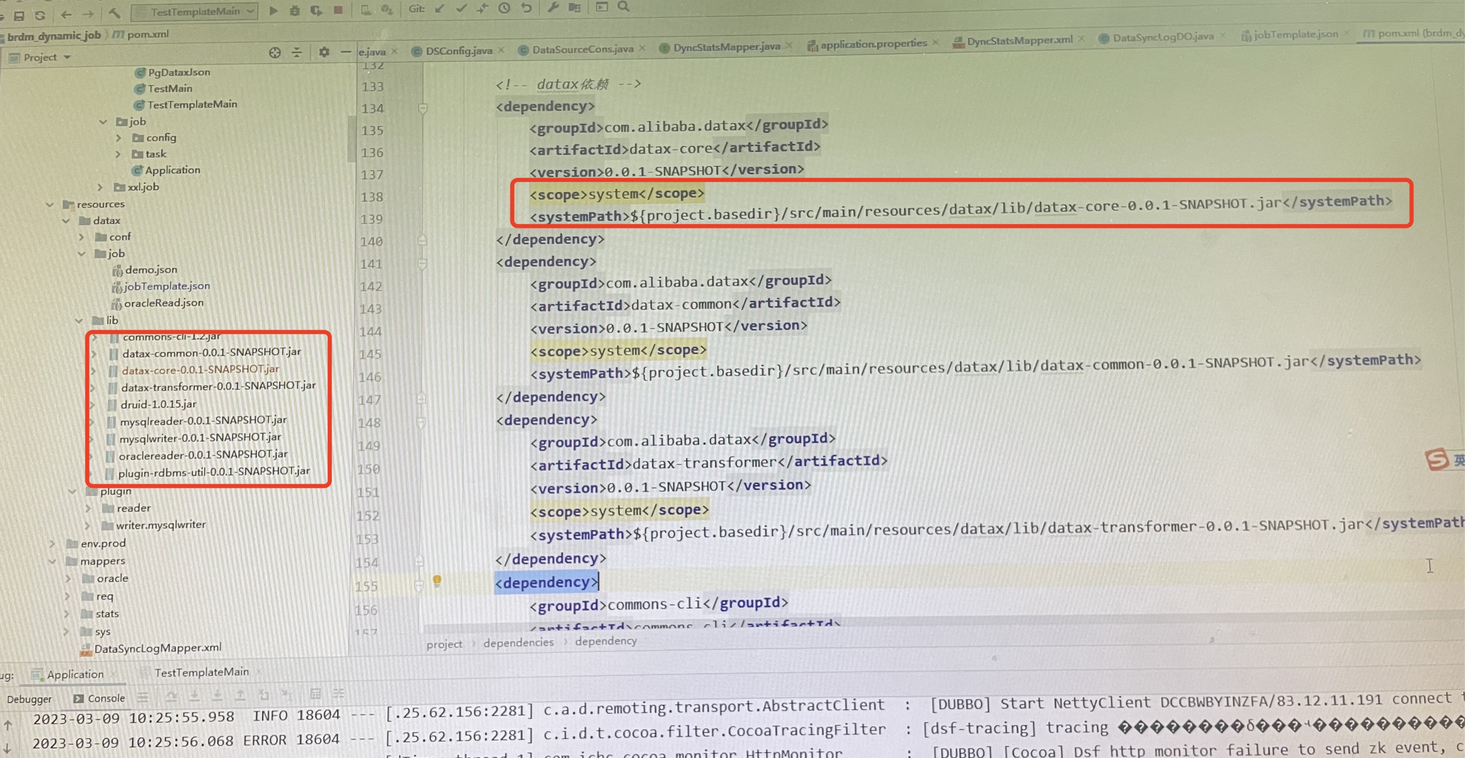Click the Build hammer icon

click(x=114, y=13)
